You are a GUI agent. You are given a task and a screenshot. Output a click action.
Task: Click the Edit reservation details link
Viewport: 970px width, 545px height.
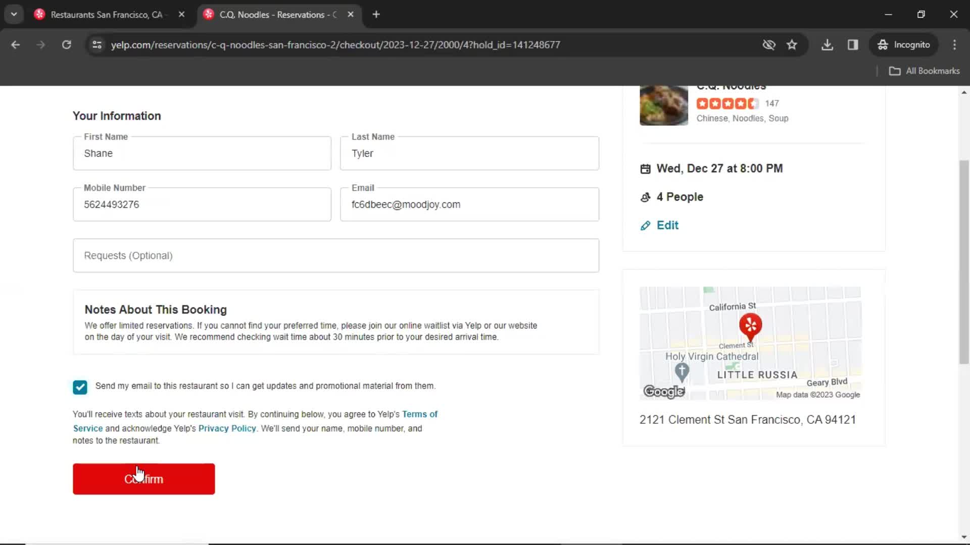click(x=667, y=225)
